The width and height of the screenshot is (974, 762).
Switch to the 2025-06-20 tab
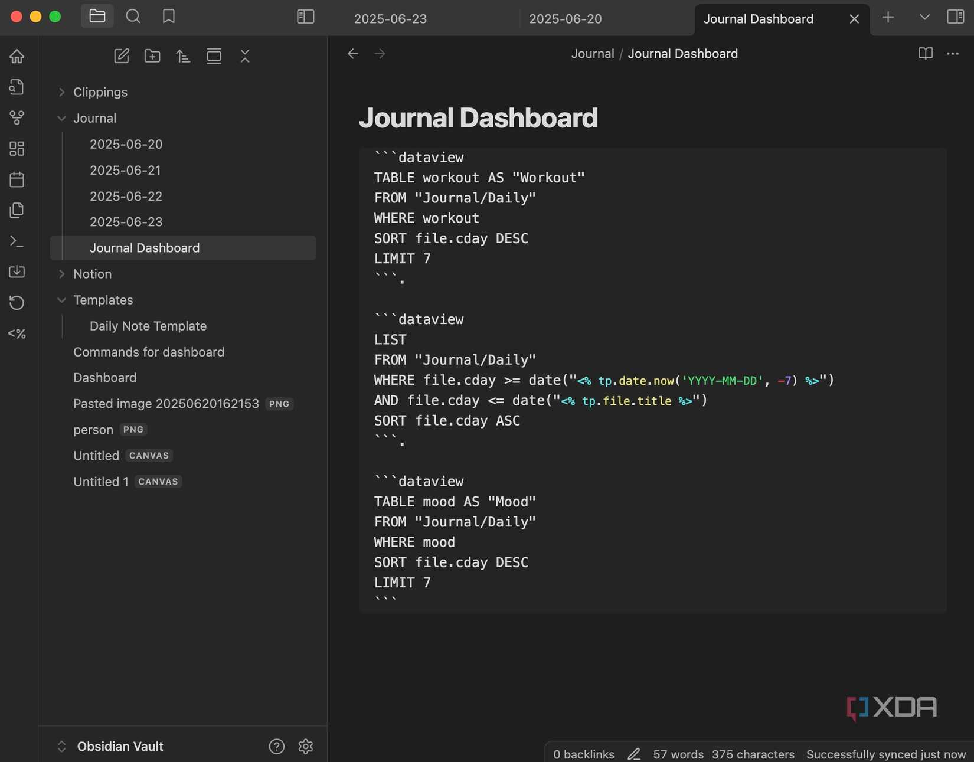[x=565, y=18]
